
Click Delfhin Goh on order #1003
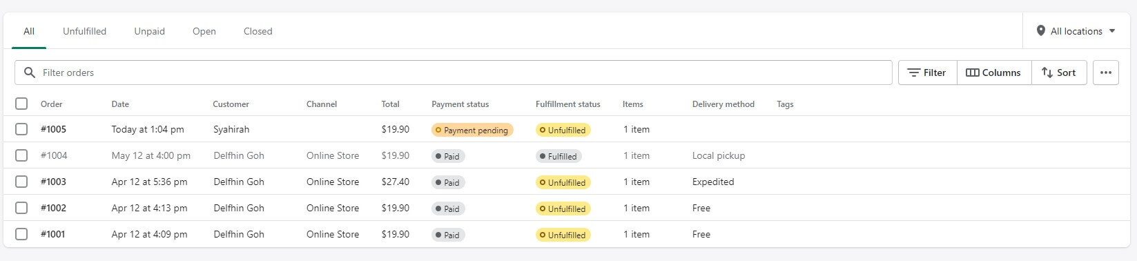(x=239, y=182)
